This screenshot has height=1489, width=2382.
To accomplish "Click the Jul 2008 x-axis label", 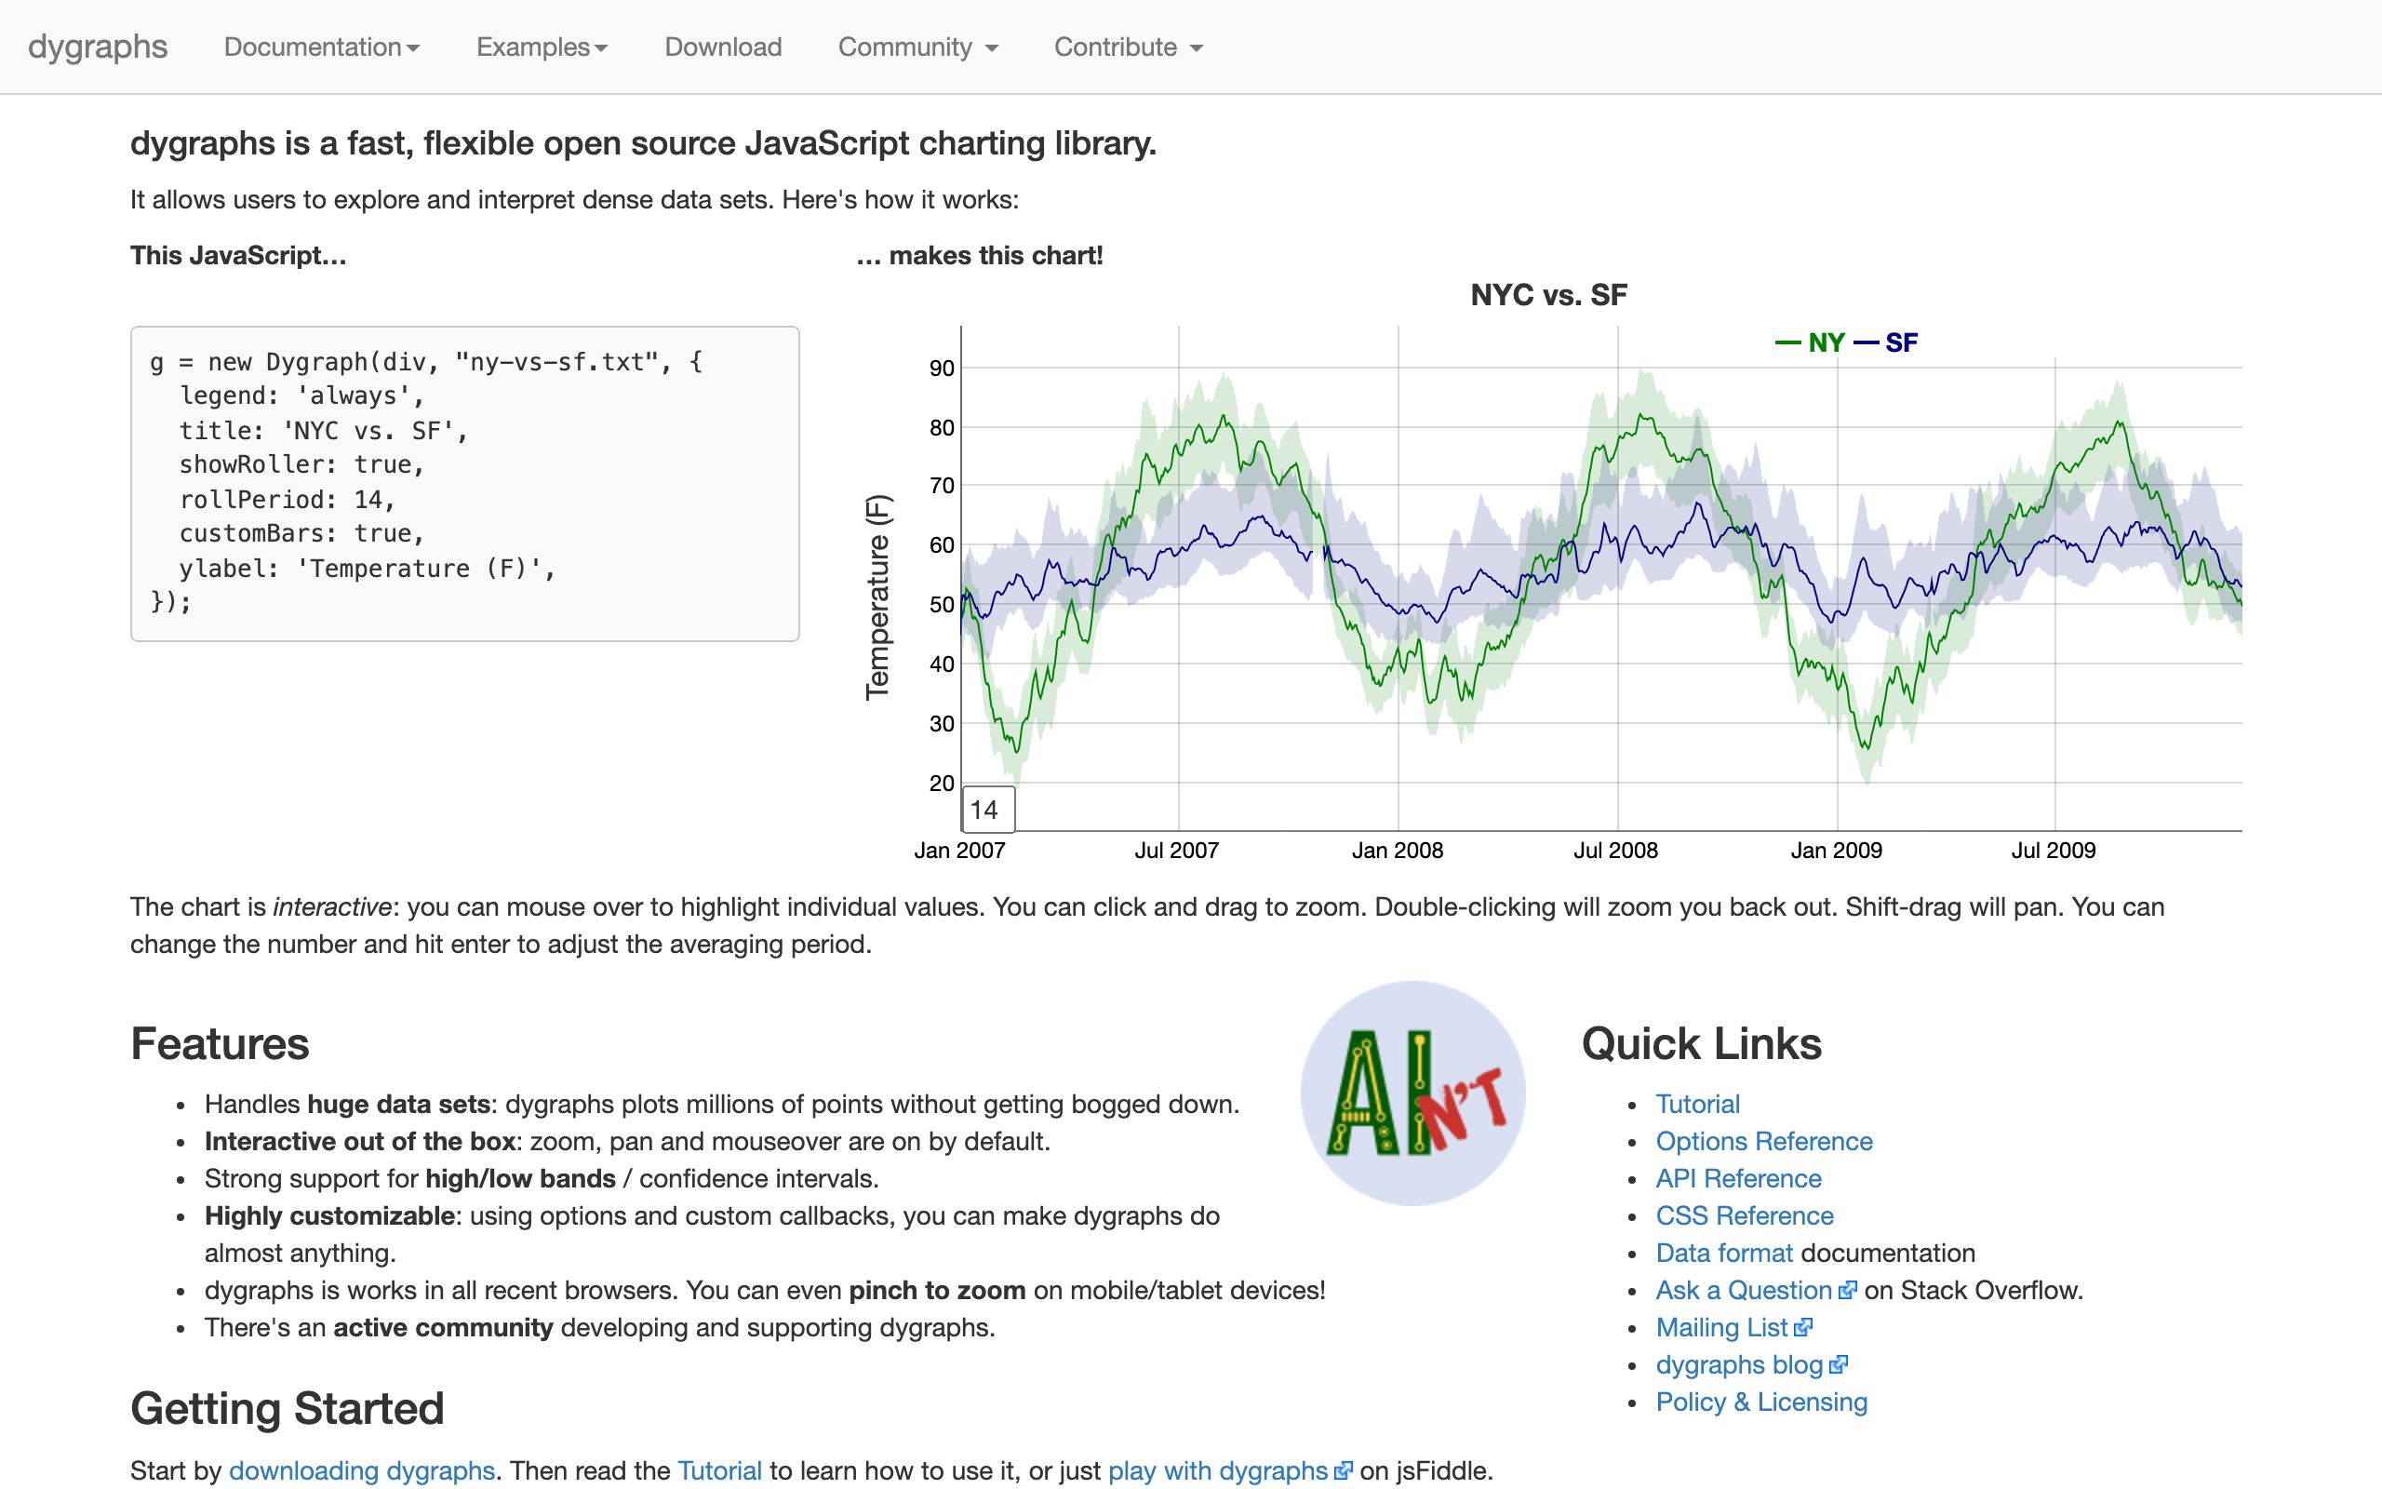I will [1615, 850].
